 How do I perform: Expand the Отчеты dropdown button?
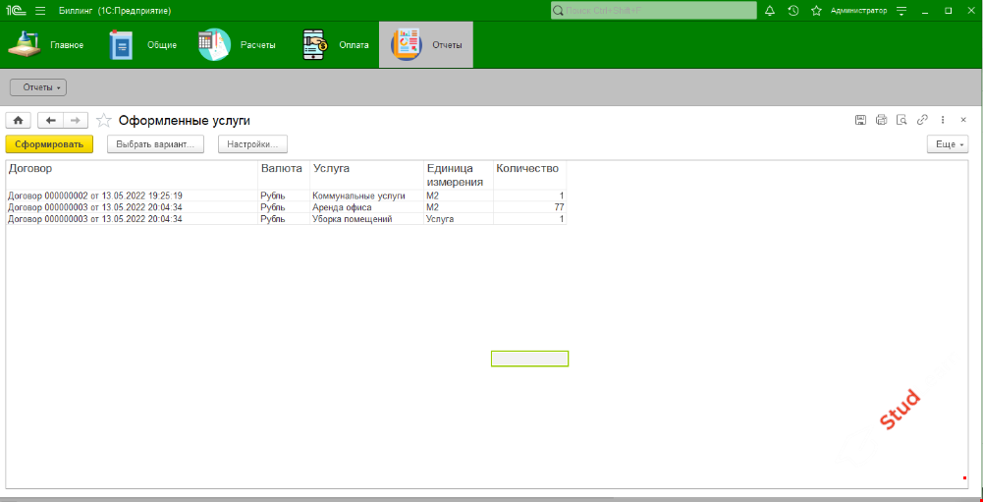[38, 87]
